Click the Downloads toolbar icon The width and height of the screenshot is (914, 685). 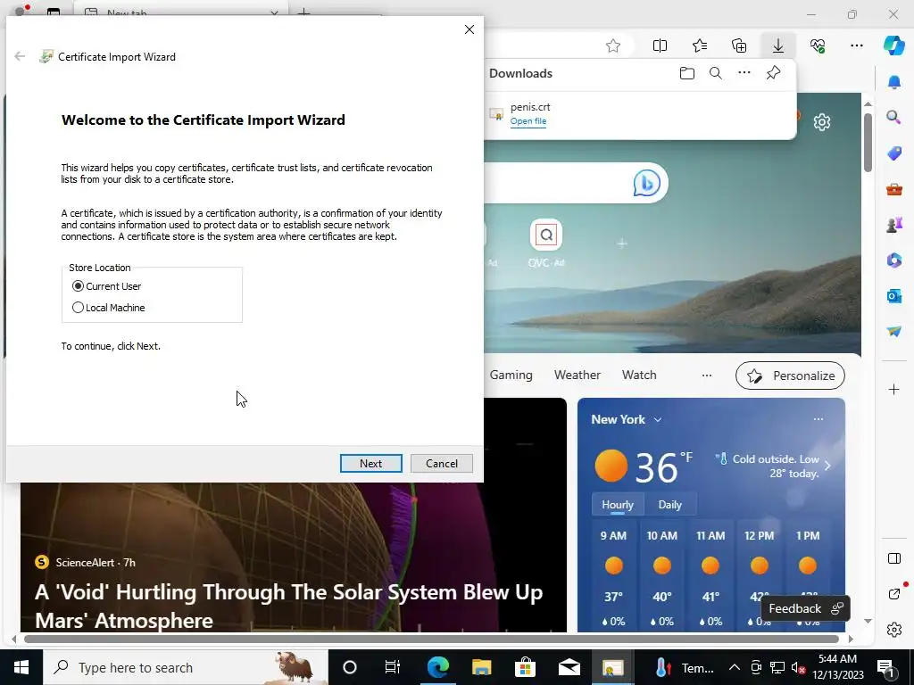pos(778,45)
